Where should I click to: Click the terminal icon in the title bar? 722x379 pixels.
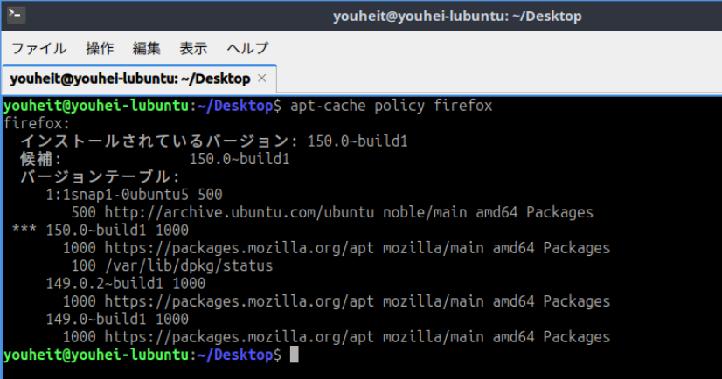pyautogui.click(x=16, y=15)
